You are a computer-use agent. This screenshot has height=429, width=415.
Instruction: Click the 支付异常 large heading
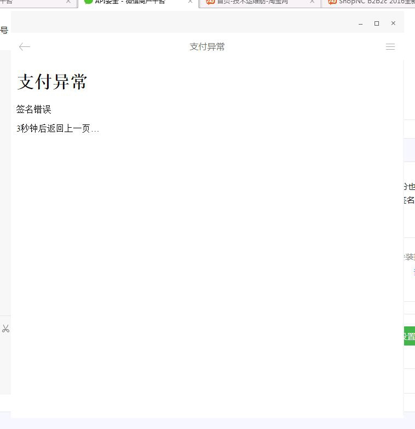point(52,81)
